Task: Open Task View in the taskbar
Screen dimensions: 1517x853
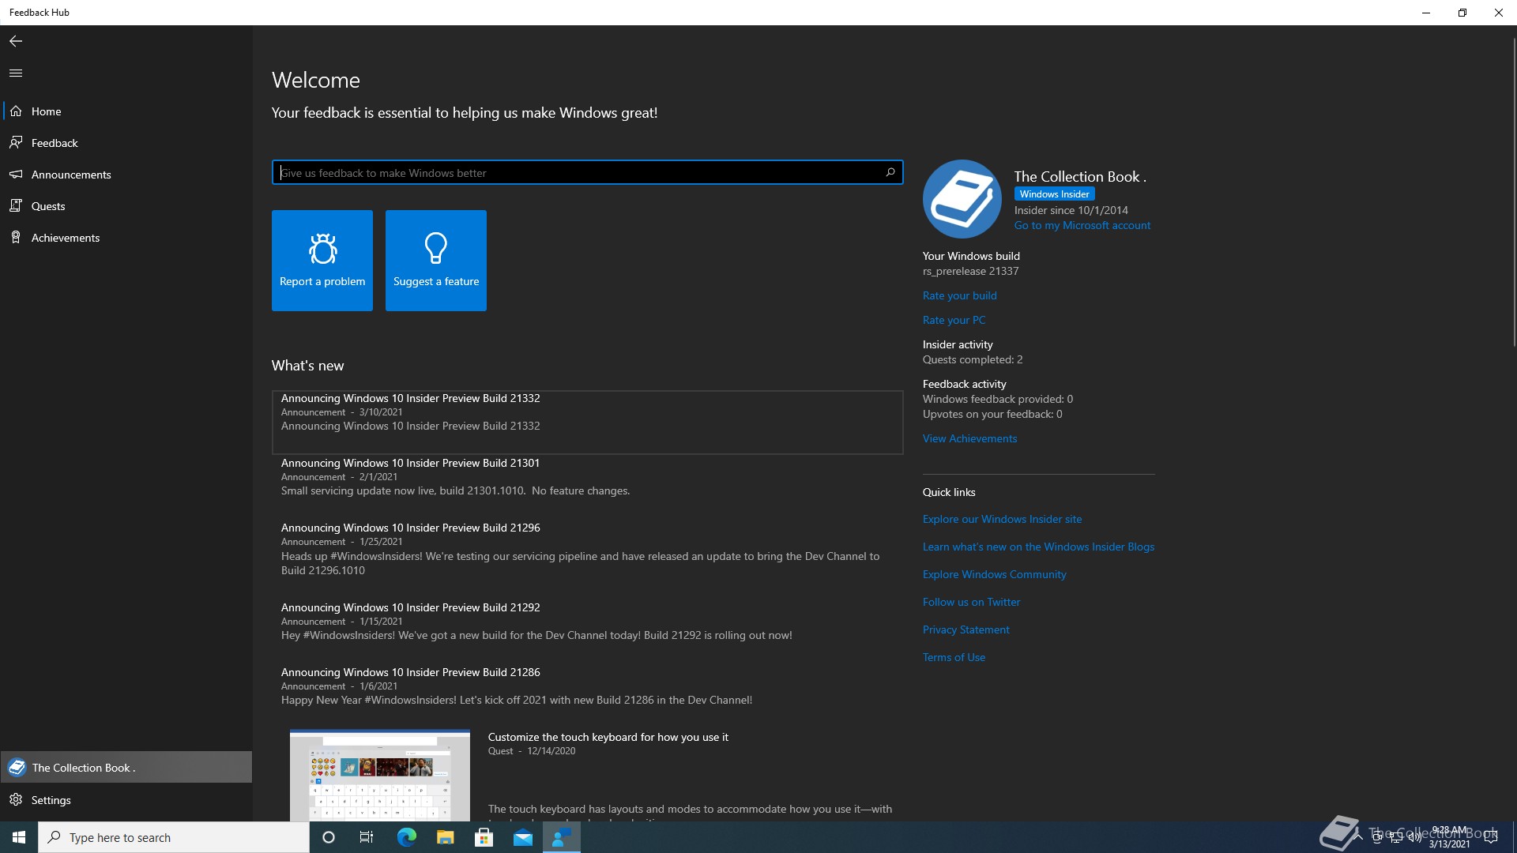Action: pyautogui.click(x=367, y=837)
